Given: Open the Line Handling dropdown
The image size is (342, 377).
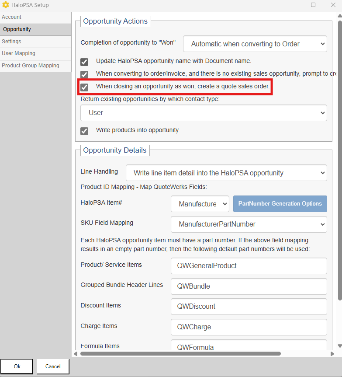Looking at the screenshot, I should tap(226, 173).
